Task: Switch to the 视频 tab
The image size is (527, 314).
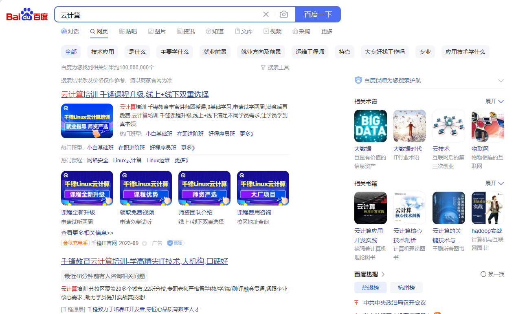Action: tap(272, 31)
